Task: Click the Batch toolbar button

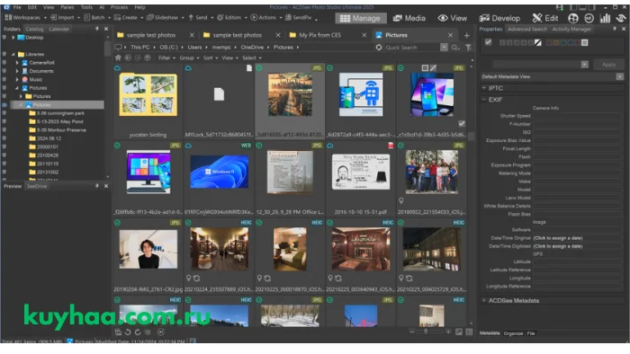Action: pyautogui.click(x=94, y=18)
